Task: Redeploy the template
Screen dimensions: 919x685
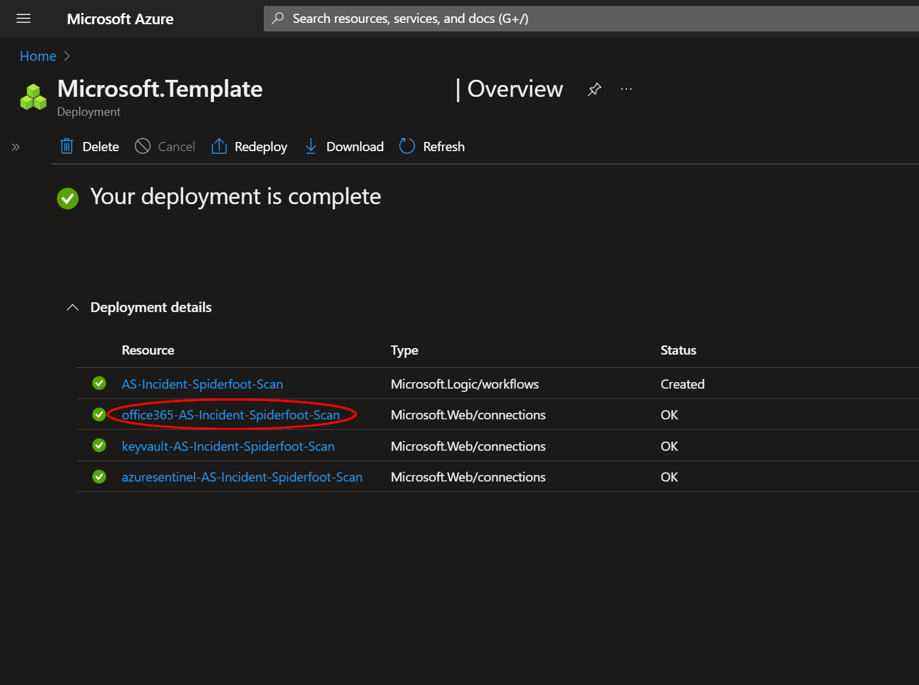Action: [x=249, y=147]
